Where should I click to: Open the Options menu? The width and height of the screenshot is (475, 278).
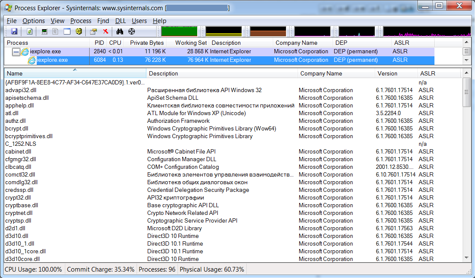click(33, 21)
